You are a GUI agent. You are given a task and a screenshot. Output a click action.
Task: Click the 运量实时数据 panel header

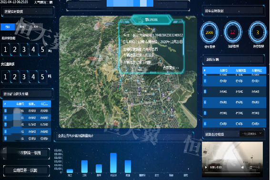[28, 11]
